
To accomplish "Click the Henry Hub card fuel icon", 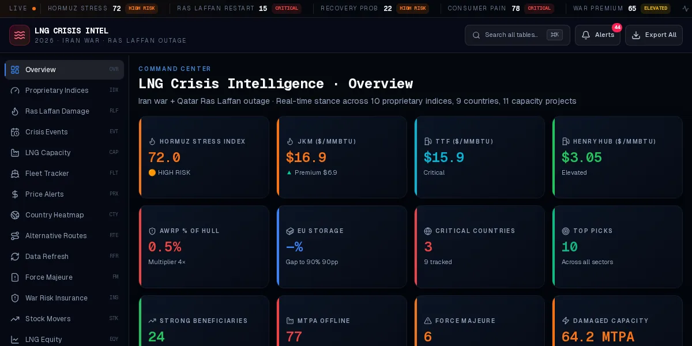I will point(566,141).
